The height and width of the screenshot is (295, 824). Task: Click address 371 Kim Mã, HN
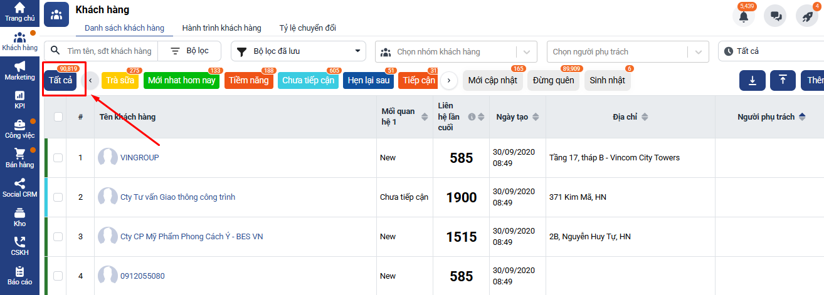(578, 197)
